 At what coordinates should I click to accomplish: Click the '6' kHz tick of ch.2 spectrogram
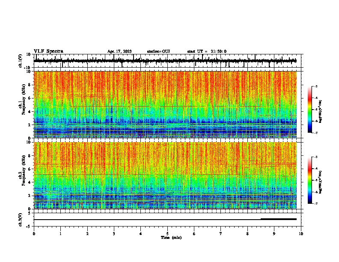point(30,169)
